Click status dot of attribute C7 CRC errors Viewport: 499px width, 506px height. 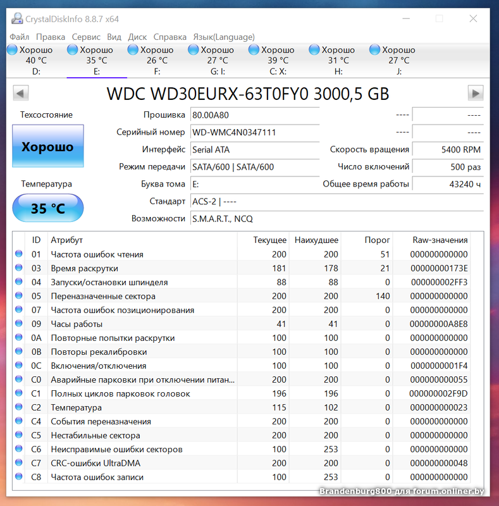19,462
